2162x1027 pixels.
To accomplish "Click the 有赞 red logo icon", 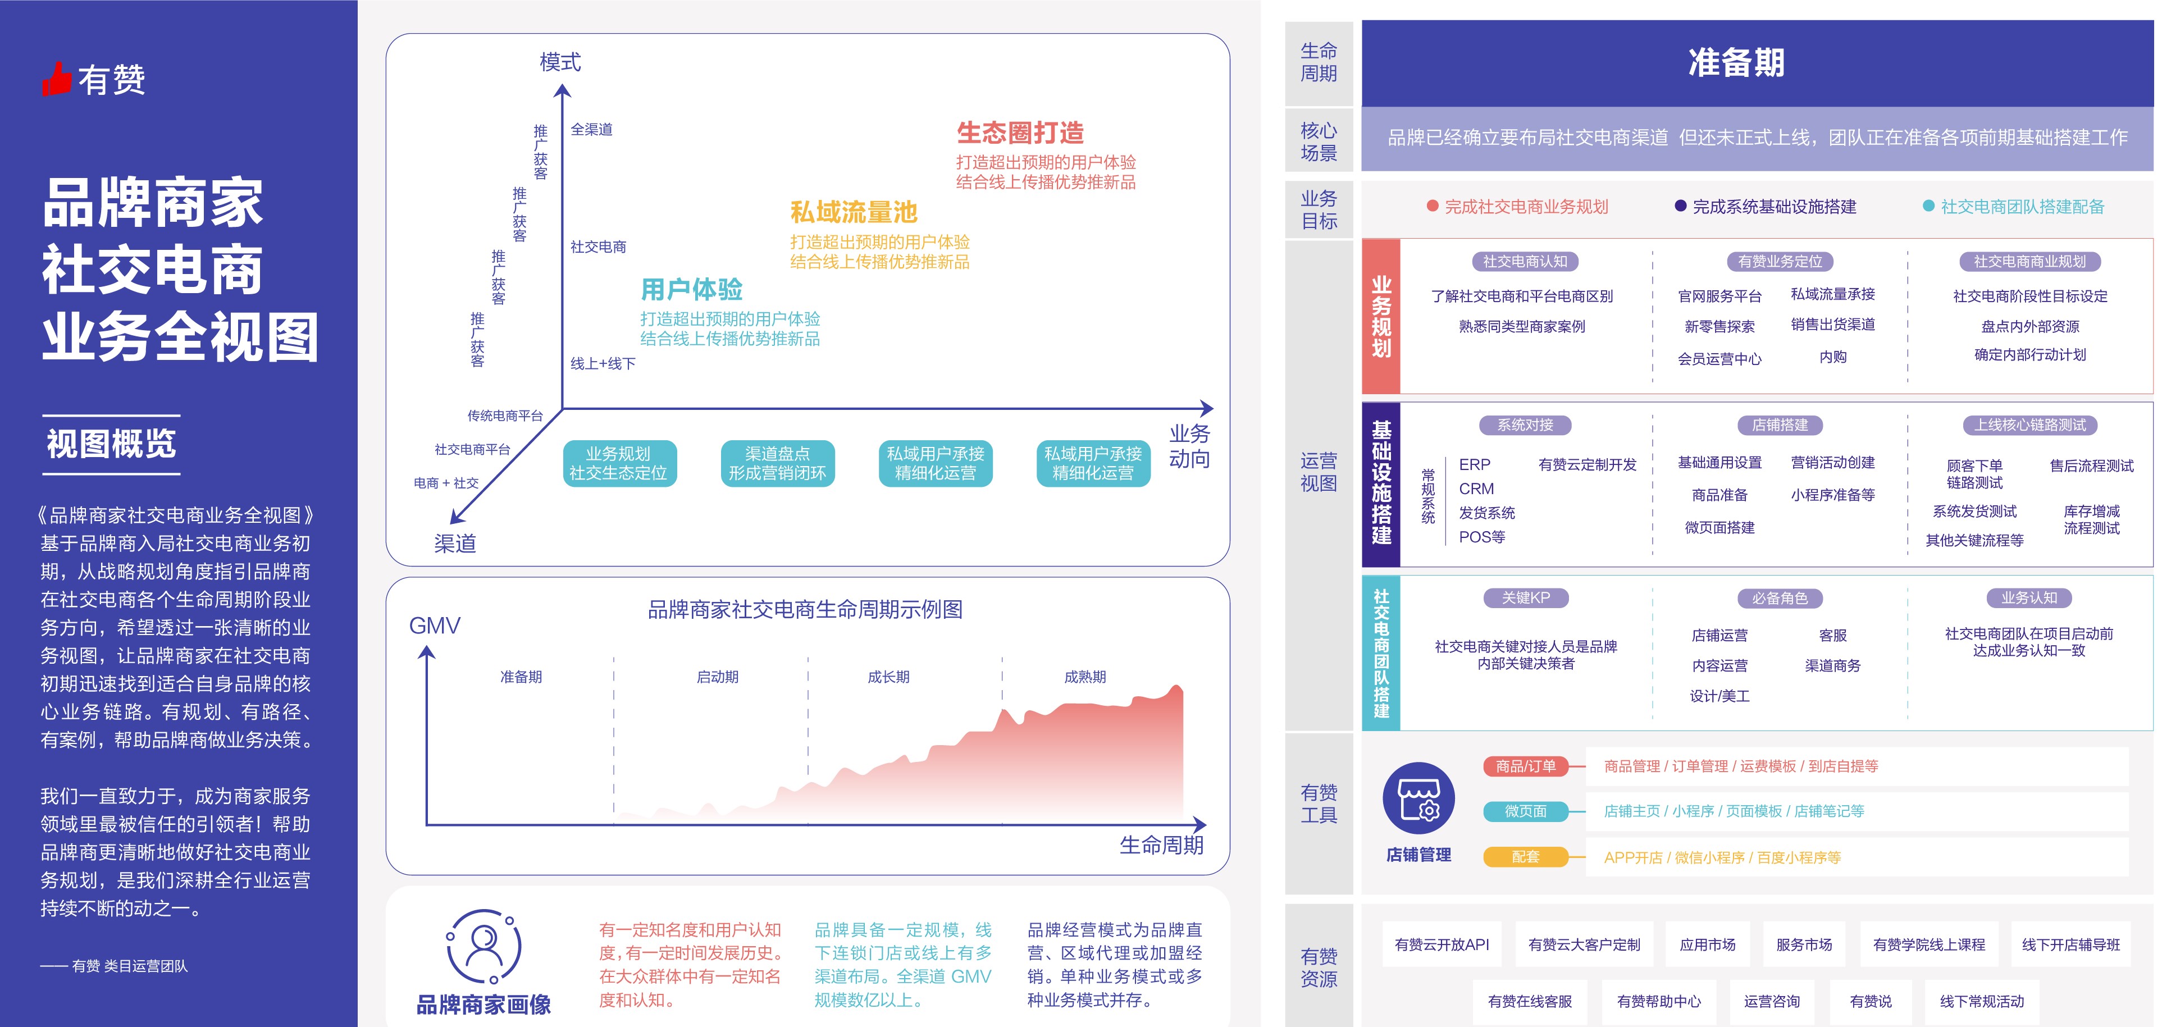I will (58, 80).
